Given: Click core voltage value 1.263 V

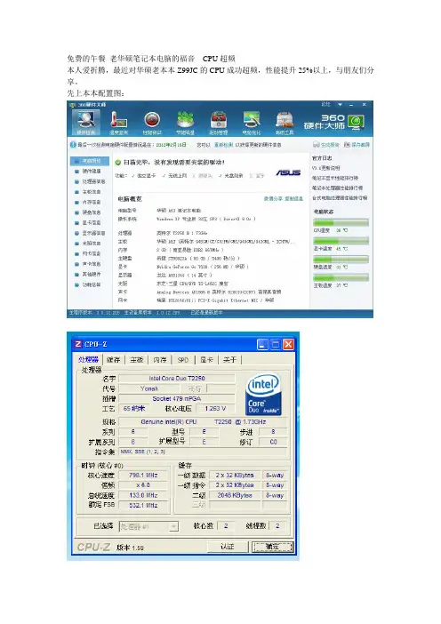Looking at the screenshot, I should coord(215,408).
